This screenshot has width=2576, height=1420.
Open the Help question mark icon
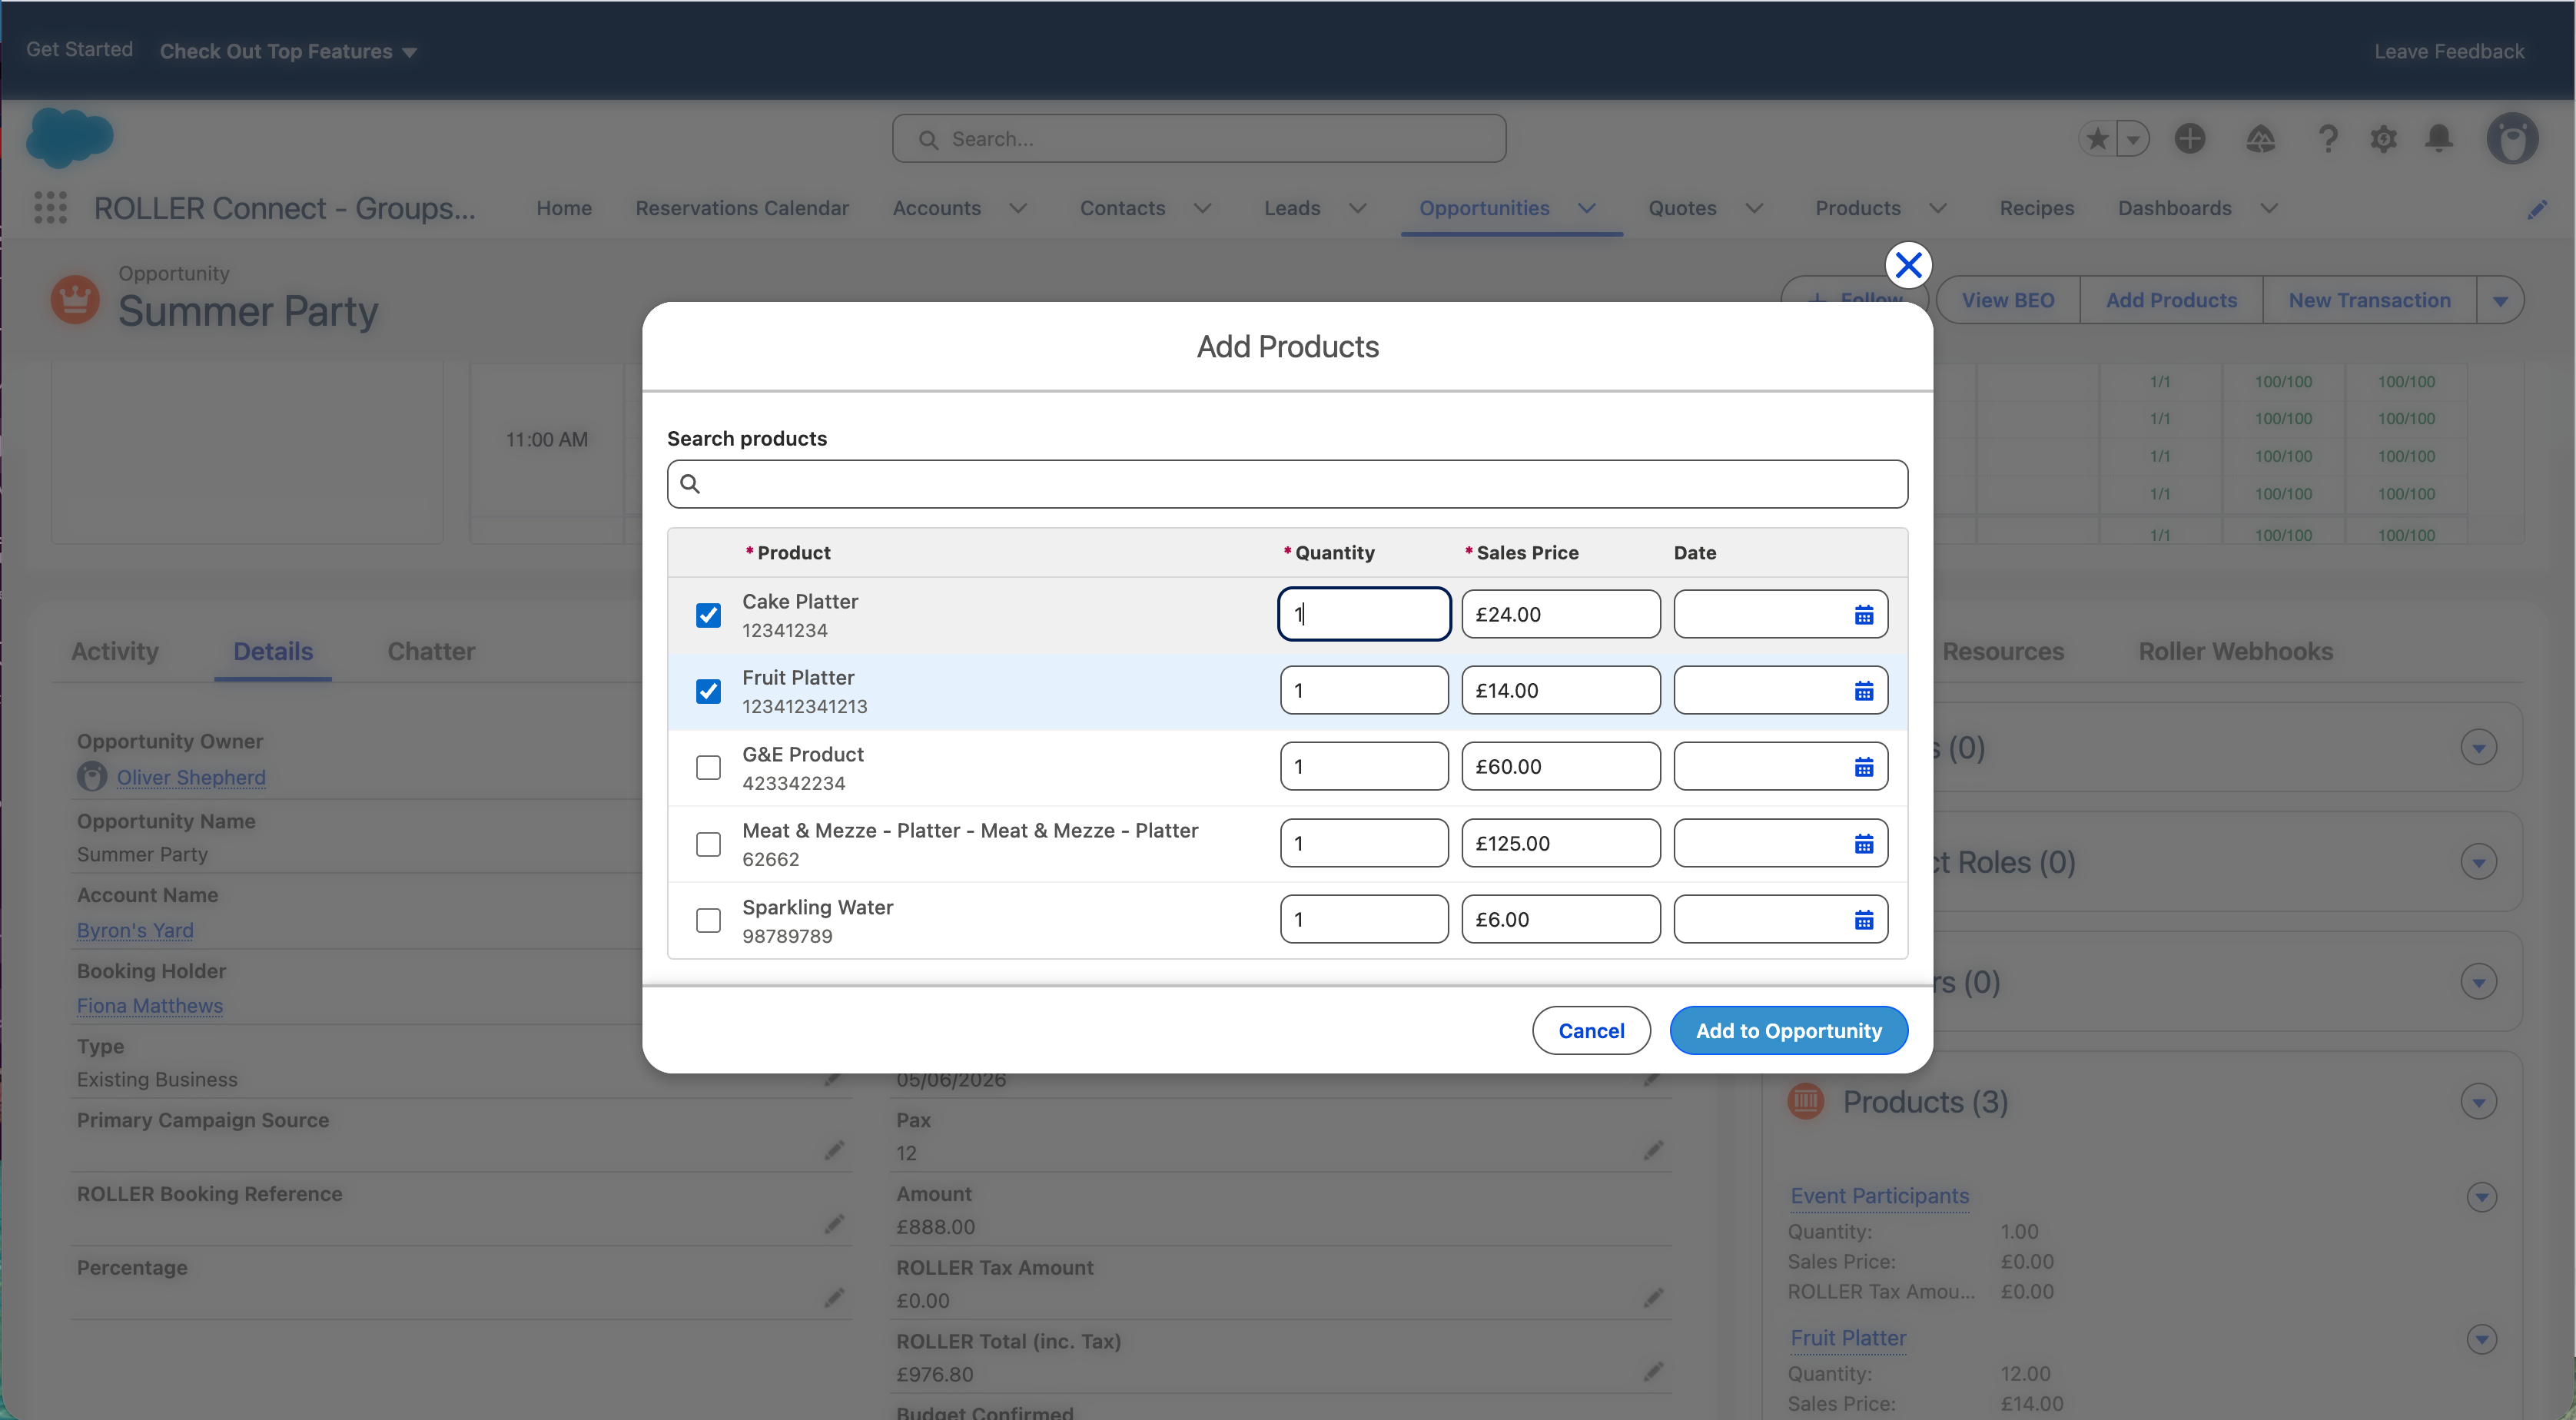tap(2328, 139)
